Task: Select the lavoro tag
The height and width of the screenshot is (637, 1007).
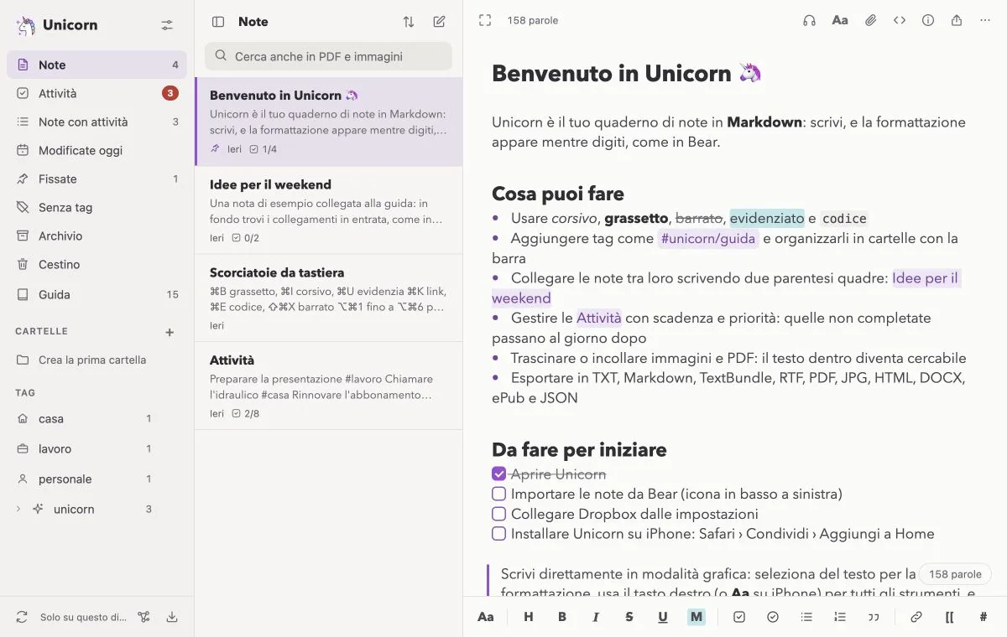Action: tap(97, 448)
